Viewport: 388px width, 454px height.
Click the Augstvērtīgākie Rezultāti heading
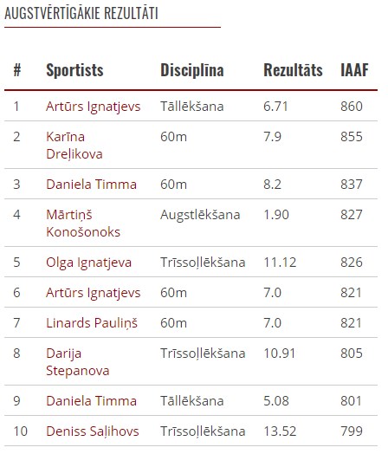pos(81,13)
